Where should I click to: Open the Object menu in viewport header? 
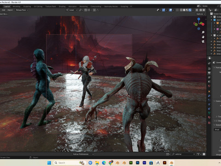[10, 10]
